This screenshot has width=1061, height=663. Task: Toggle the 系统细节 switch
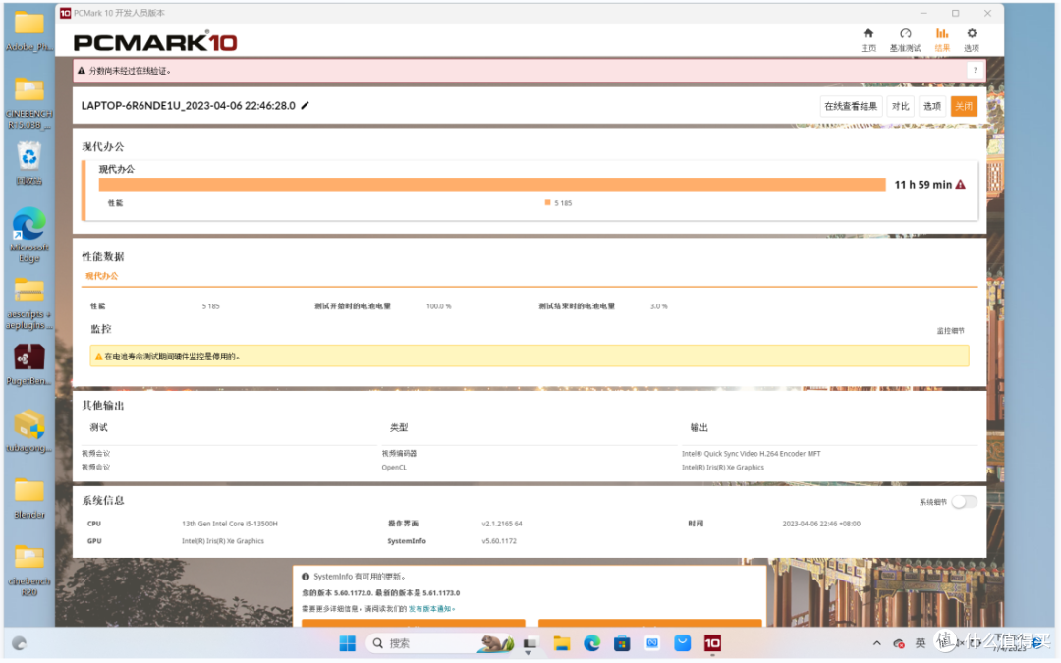[964, 501]
